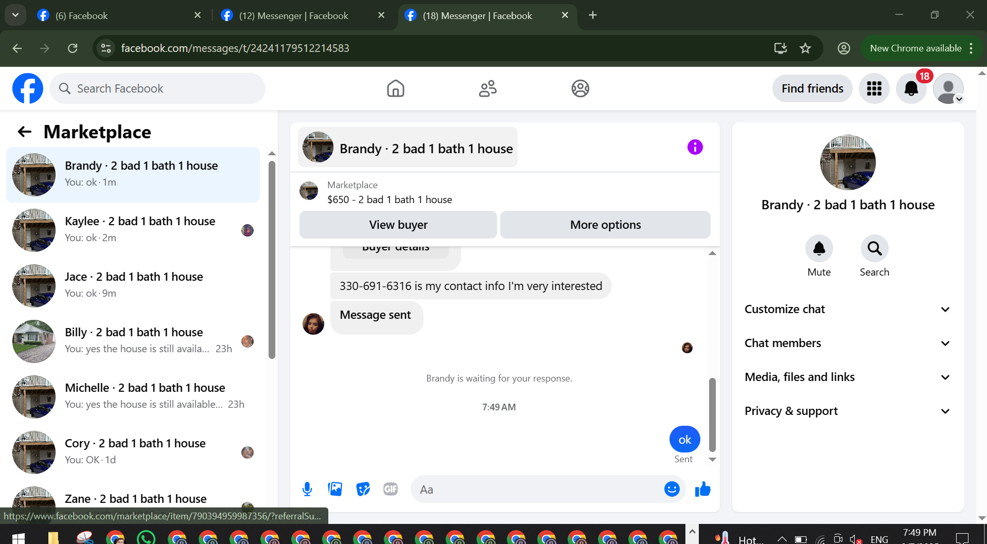Open notifications bell with 18 badge
This screenshot has height=544, width=987.
pos(911,88)
